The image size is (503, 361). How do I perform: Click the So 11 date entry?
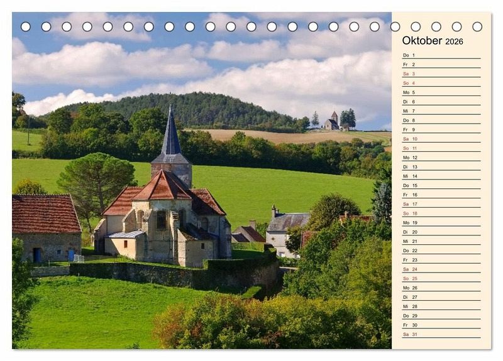point(441,148)
